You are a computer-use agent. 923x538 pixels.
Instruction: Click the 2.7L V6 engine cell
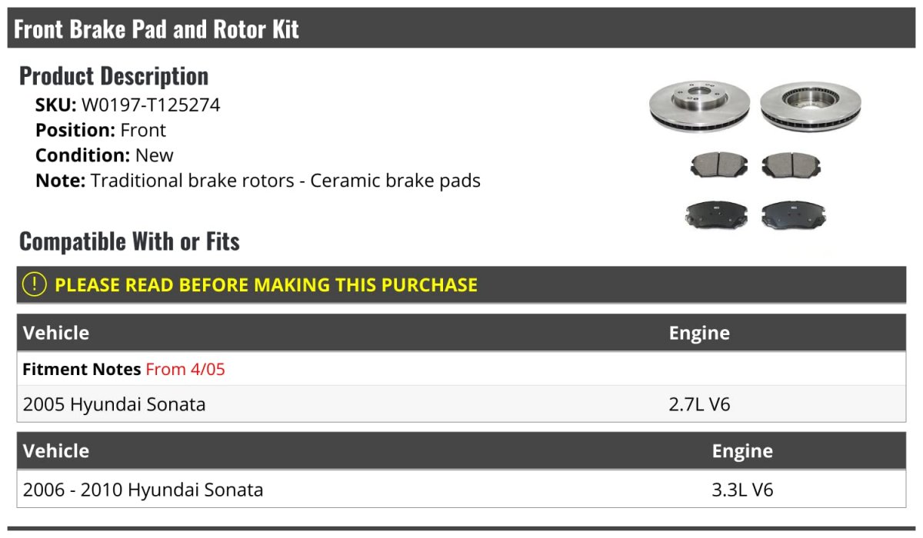pos(699,404)
